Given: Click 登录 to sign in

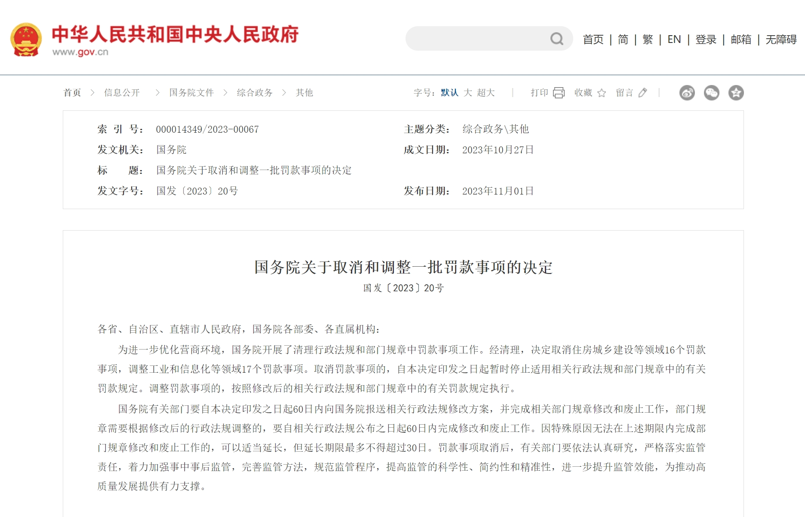Looking at the screenshot, I should pyautogui.click(x=706, y=40).
